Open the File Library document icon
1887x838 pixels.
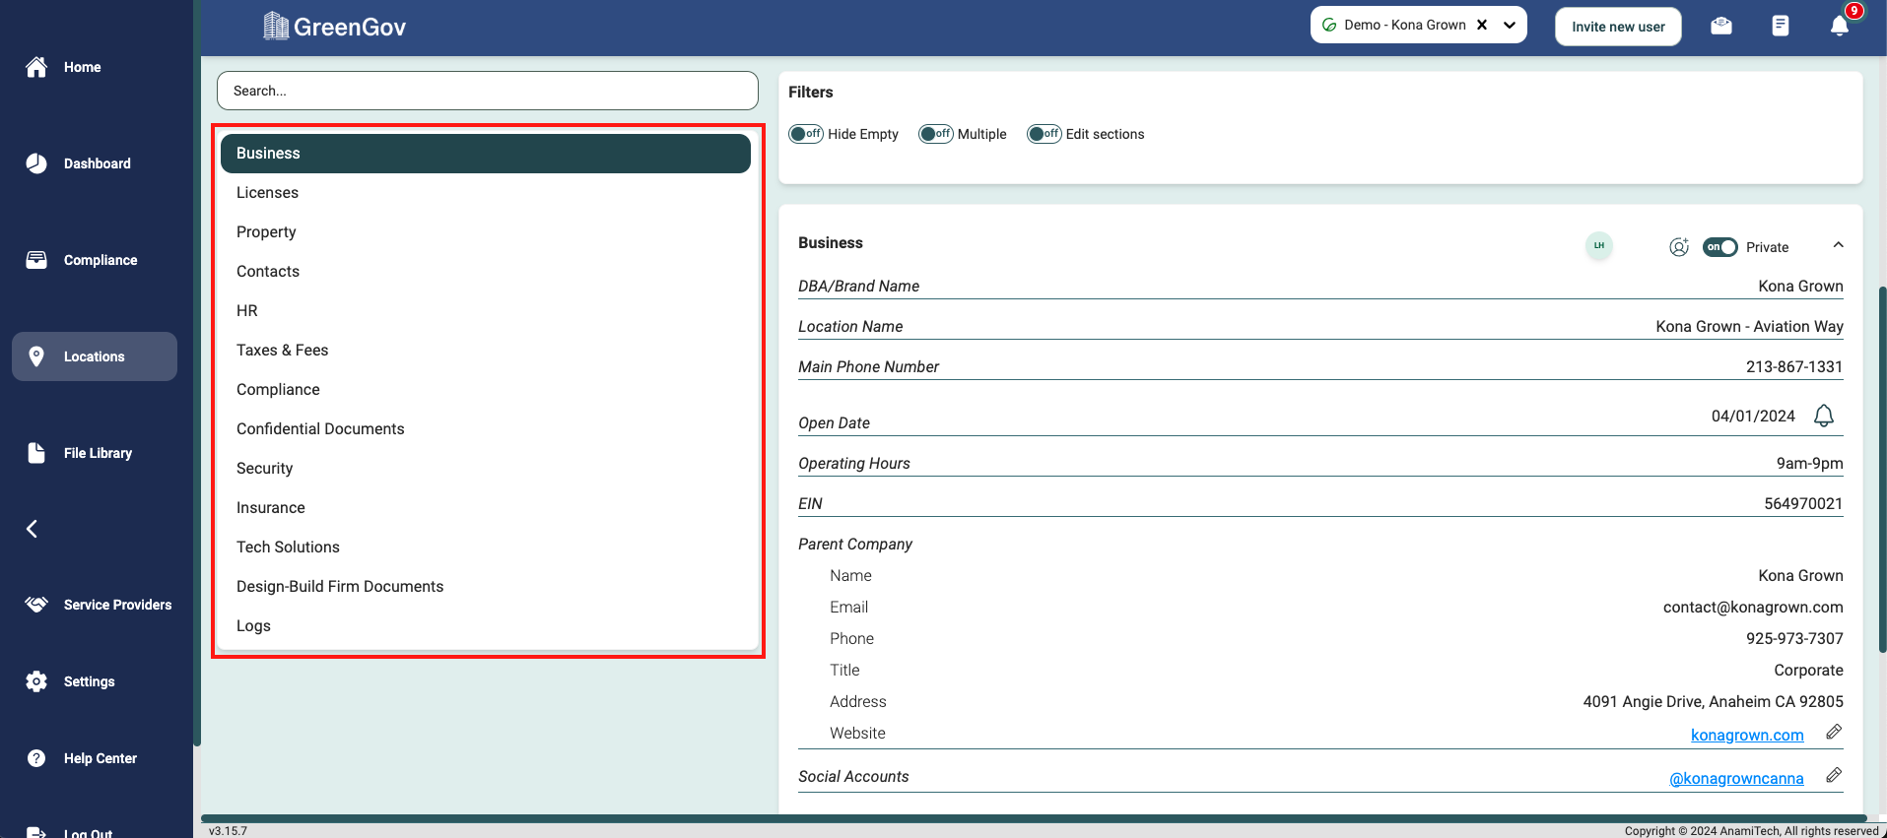[36, 453]
